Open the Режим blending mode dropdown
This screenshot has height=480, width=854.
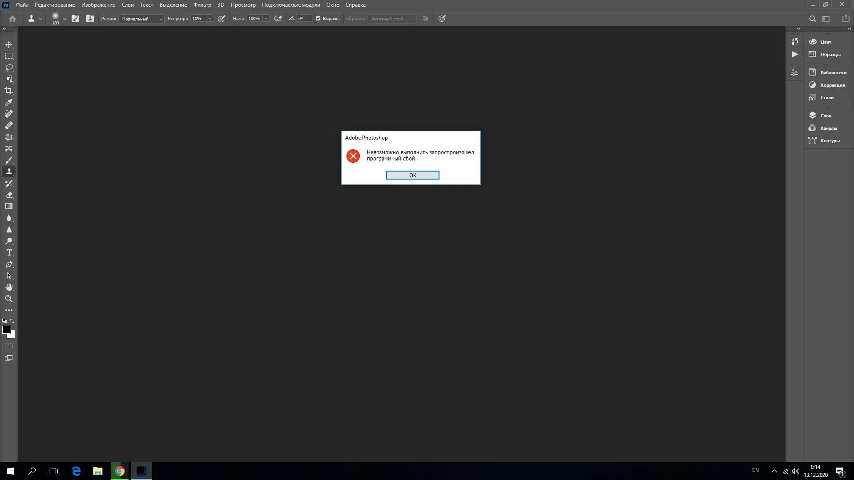point(141,19)
